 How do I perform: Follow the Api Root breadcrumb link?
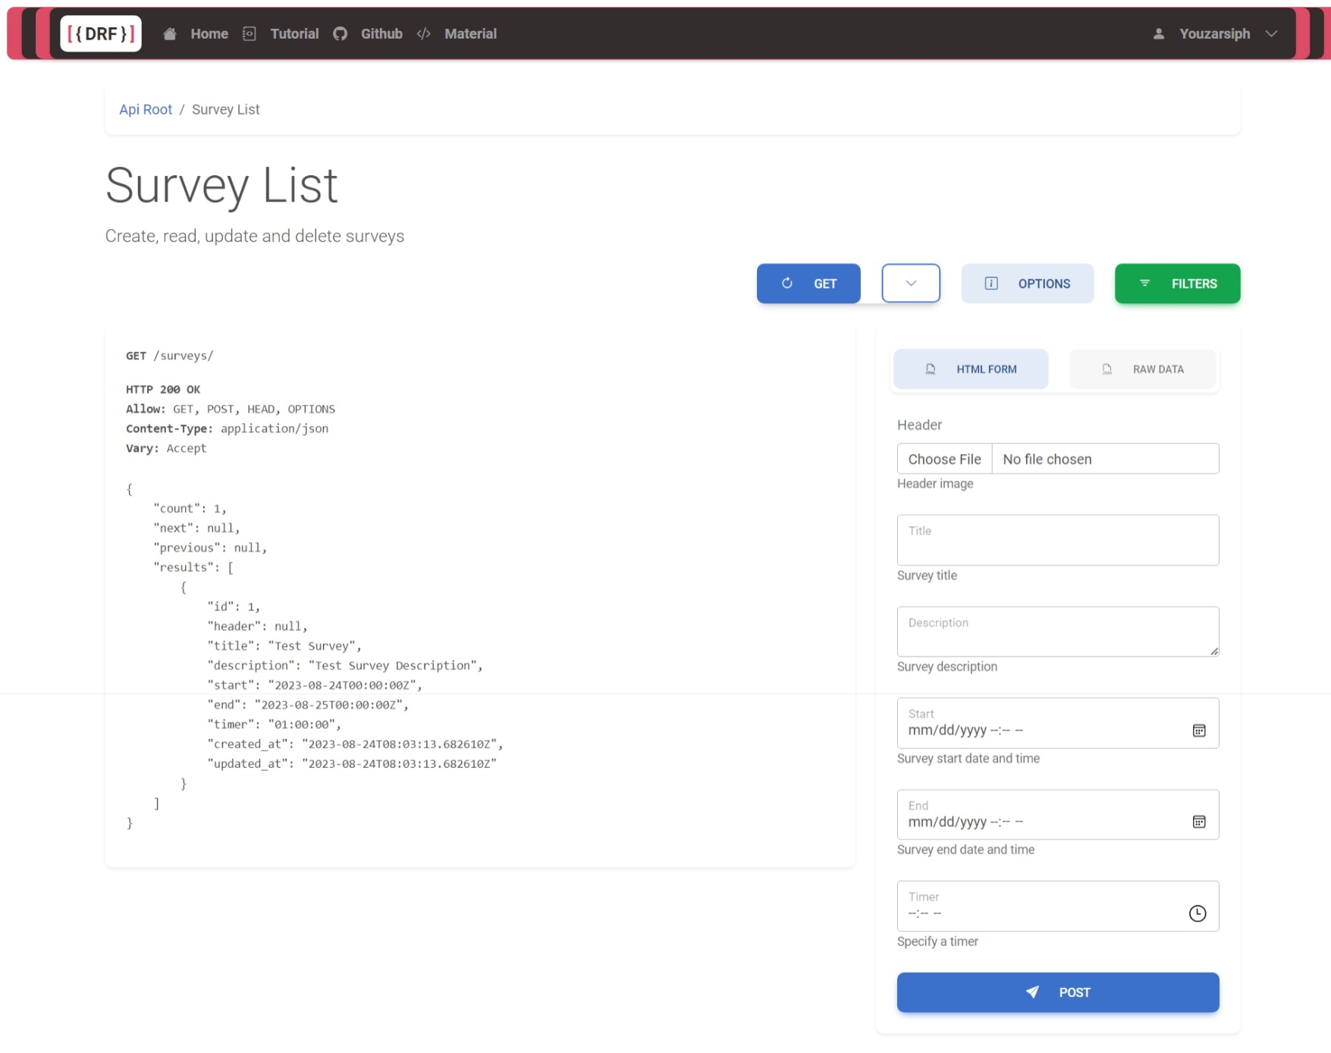pos(146,109)
